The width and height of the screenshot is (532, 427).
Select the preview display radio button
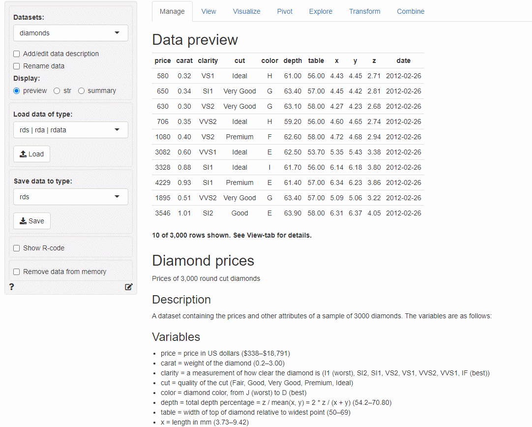17,91
